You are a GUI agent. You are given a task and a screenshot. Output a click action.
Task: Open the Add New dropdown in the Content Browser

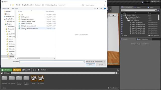click(x=7, y=70)
